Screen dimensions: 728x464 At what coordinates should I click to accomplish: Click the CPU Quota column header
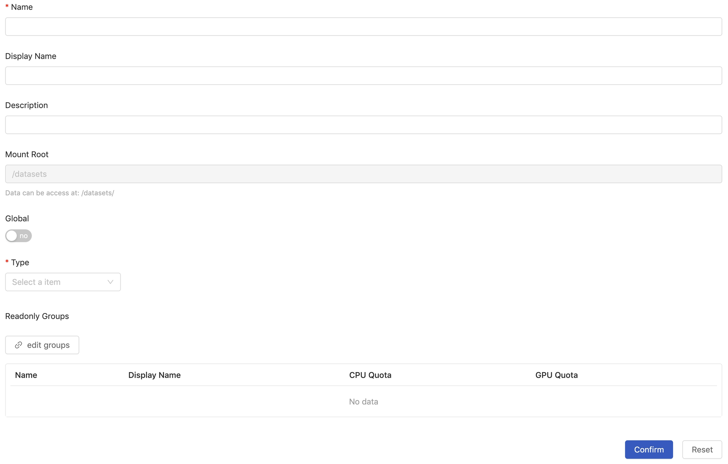[370, 375]
